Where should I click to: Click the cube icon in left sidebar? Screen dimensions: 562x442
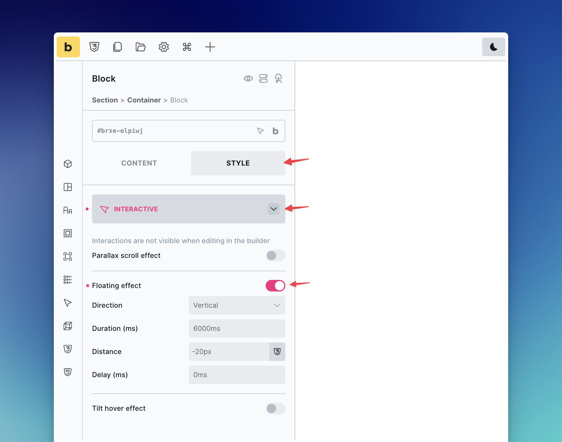[x=68, y=164]
